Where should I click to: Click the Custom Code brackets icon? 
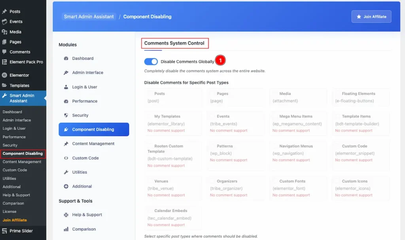pyautogui.click(x=66, y=158)
